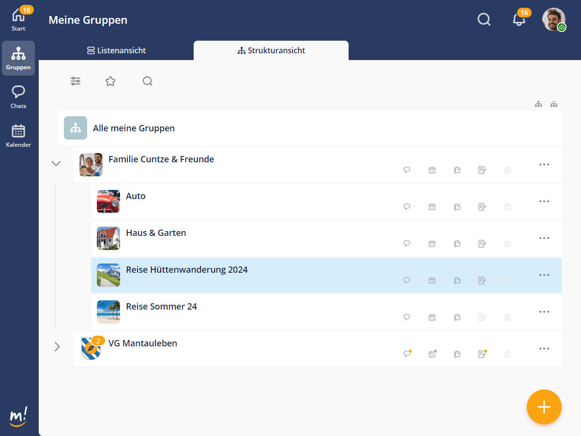Open Kalender in the sidebar
Image resolution: width=581 pixels, height=436 pixels.
(x=18, y=136)
